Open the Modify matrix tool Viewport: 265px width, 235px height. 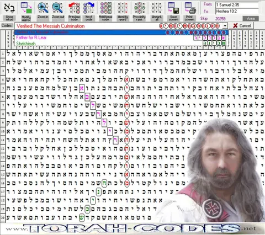(x=26, y=11)
